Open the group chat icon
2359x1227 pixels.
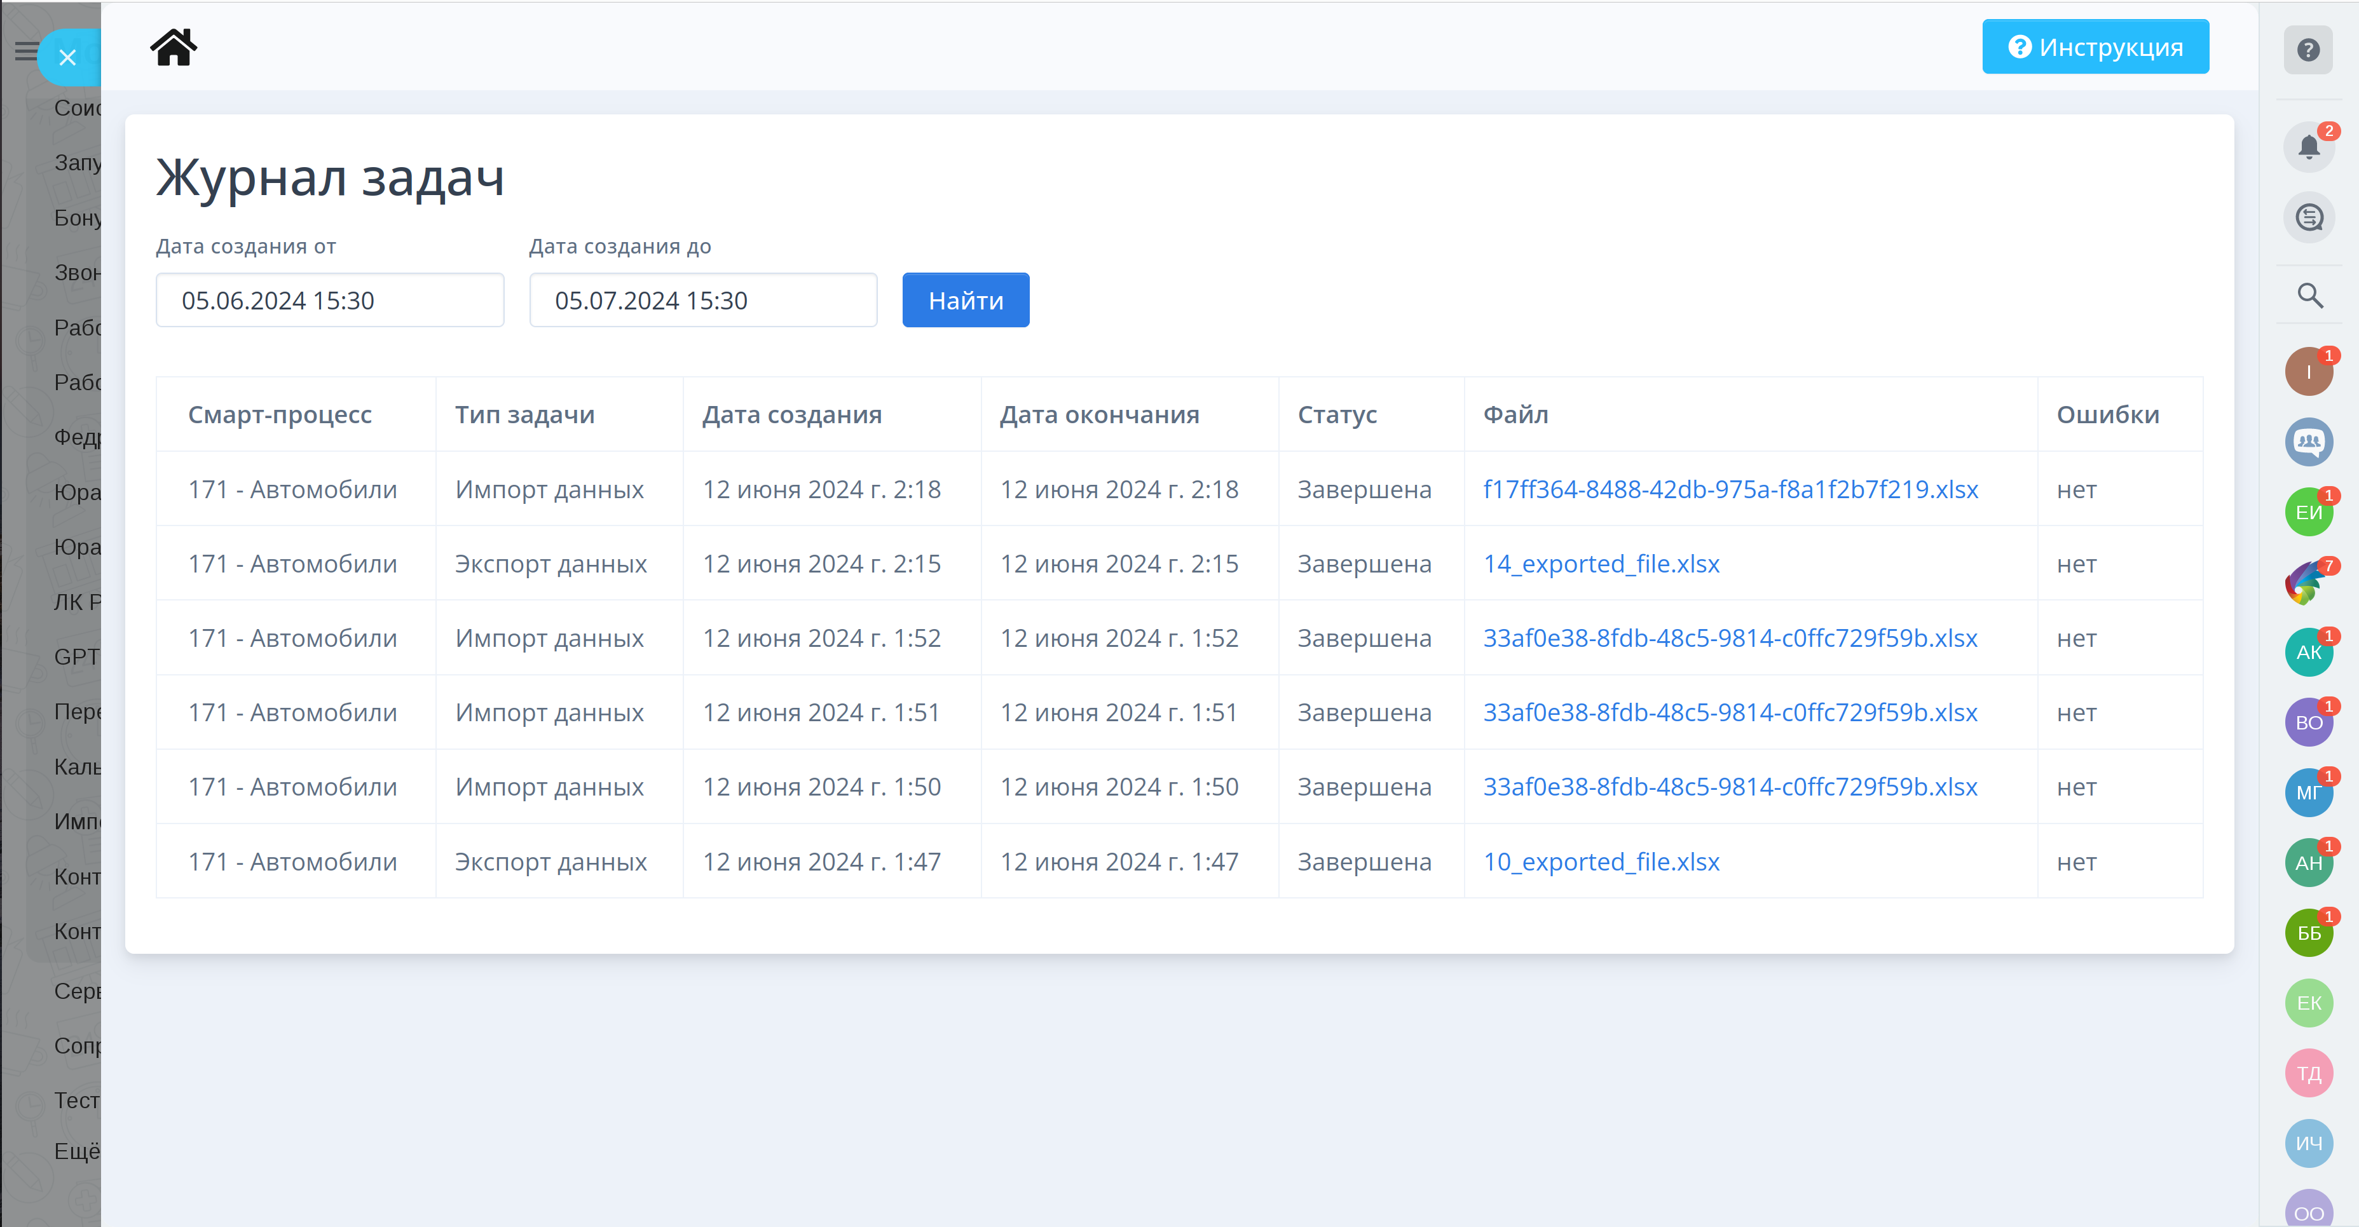point(2308,442)
